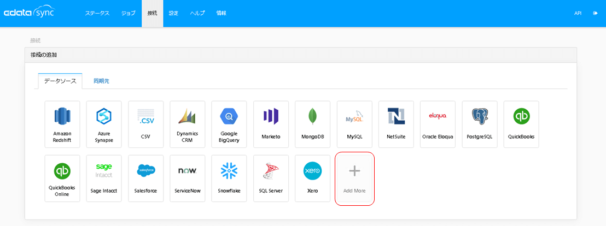Select the CSV data source

pyautogui.click(x=145, y=124)
